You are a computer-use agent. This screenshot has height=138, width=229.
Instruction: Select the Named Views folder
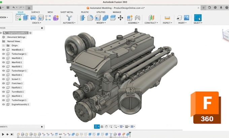pyautogui.click(x=13, y=42)
